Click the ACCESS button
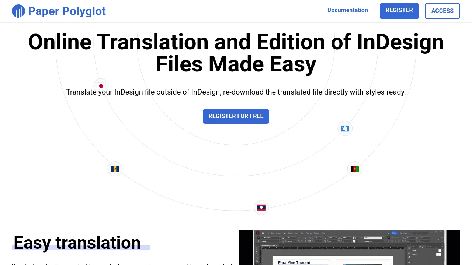The image size is (472, 265). click(x=442, y=11)
